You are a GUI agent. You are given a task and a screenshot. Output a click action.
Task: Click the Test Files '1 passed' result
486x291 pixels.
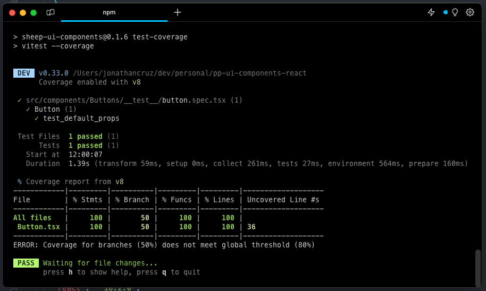(86, 137)
